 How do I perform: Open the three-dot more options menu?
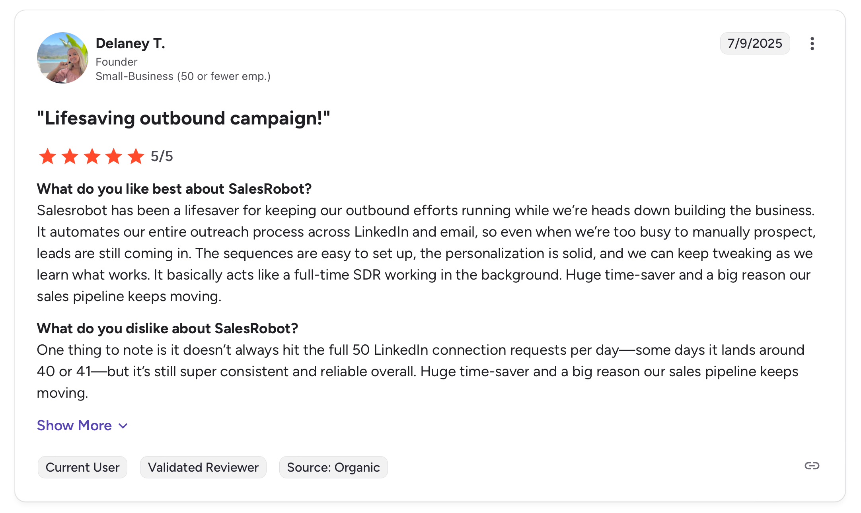[x=812, y=44]
